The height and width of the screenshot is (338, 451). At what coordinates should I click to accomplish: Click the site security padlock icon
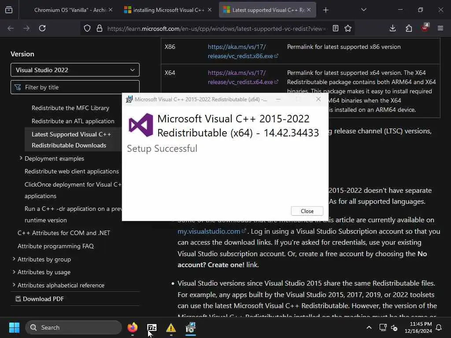(100, 28)
